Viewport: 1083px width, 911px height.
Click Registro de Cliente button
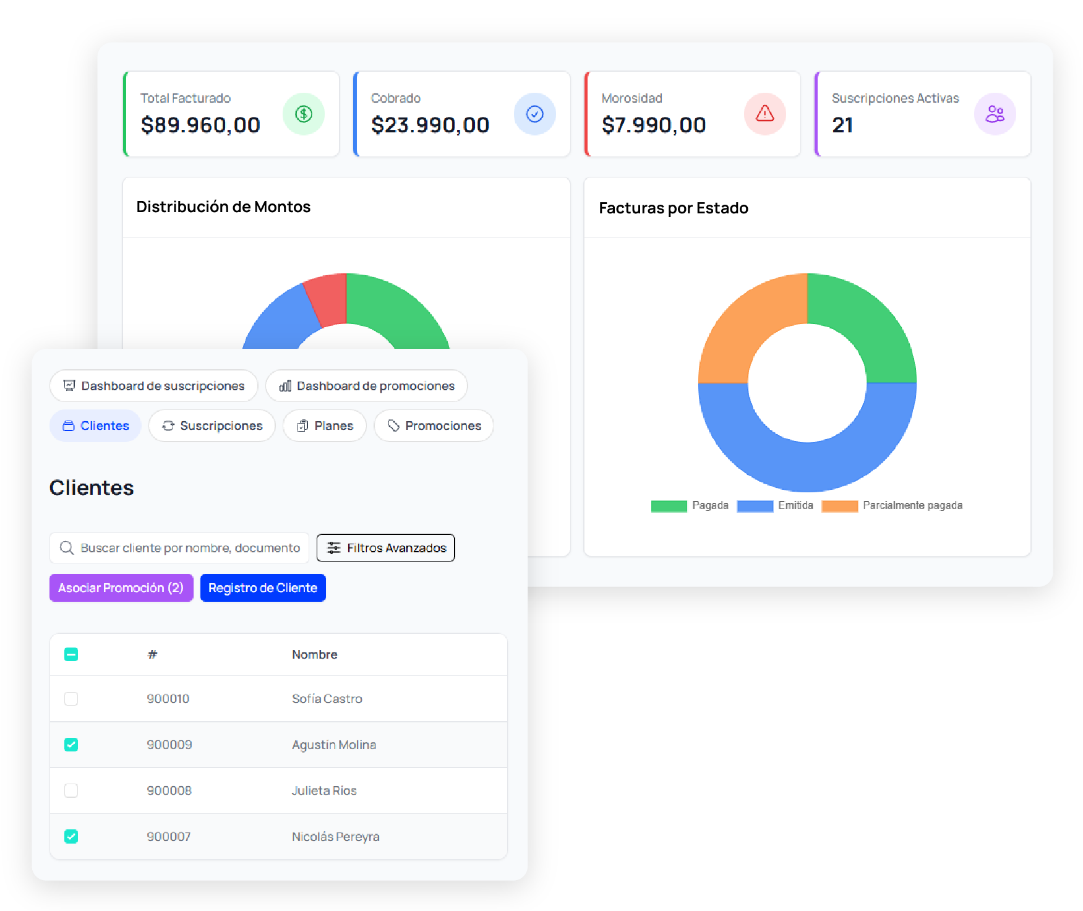[x=263, y=588]
